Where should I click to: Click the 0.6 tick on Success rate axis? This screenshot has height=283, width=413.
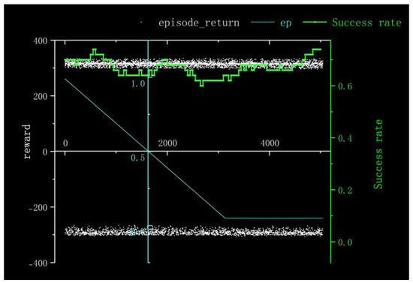[345, 86]
